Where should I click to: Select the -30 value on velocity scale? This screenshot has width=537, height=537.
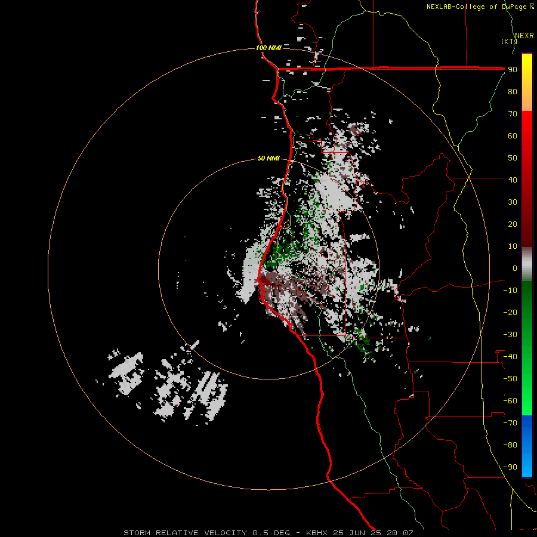click(x=510, y=335)
